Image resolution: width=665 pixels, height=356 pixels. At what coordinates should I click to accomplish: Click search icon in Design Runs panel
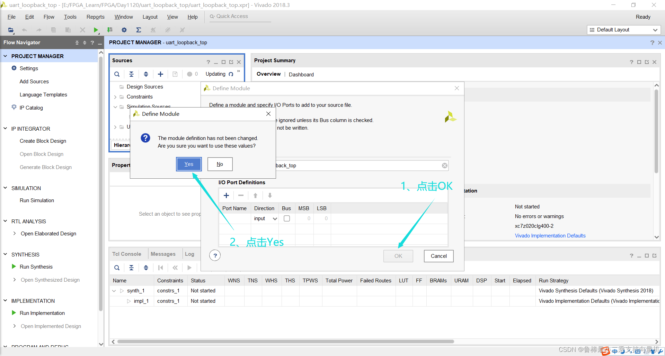(117, 268)
